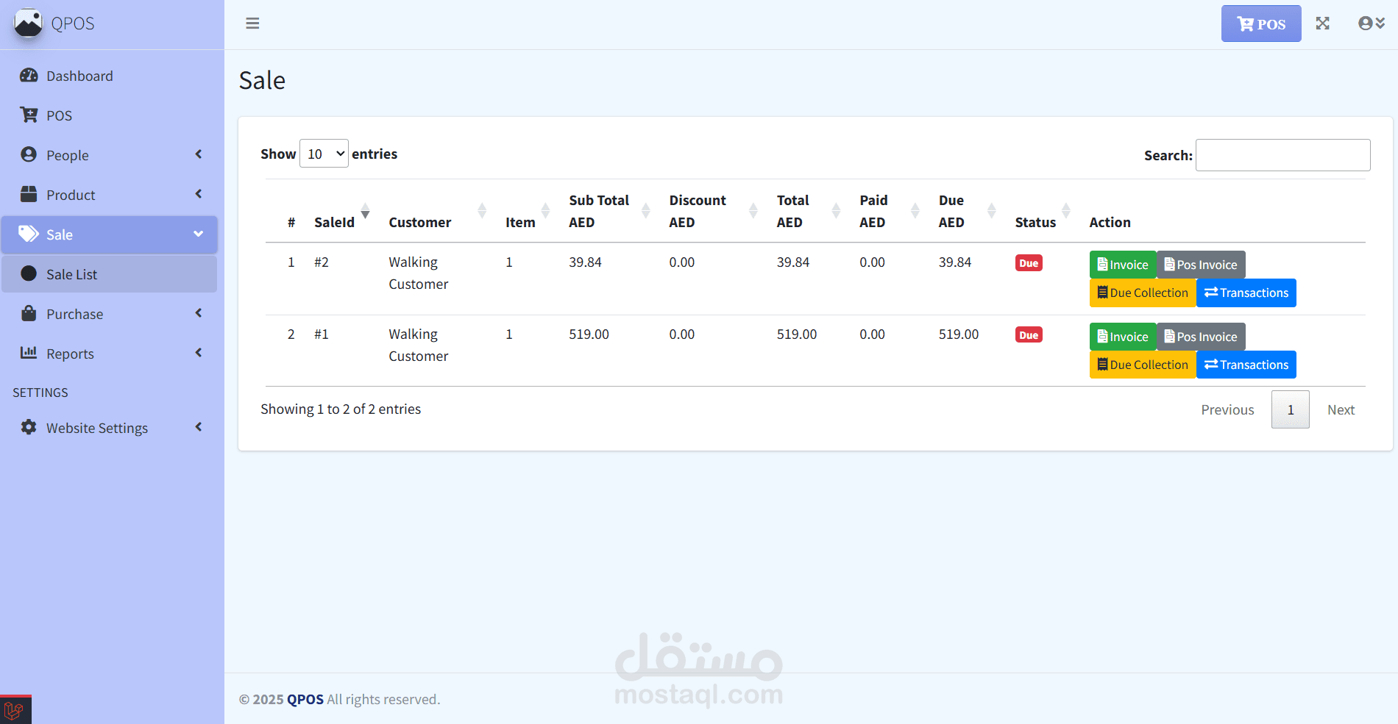Click the Product box icon
The image size is (1398, 724).
pyautogui.click(x=29, y=194)
